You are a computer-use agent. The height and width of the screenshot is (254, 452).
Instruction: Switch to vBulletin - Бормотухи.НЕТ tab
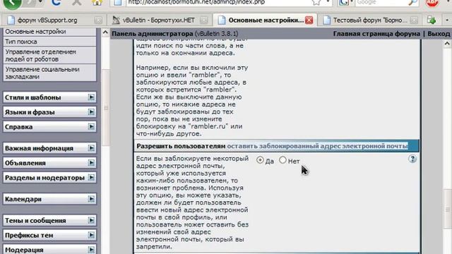tap(159, 20)
